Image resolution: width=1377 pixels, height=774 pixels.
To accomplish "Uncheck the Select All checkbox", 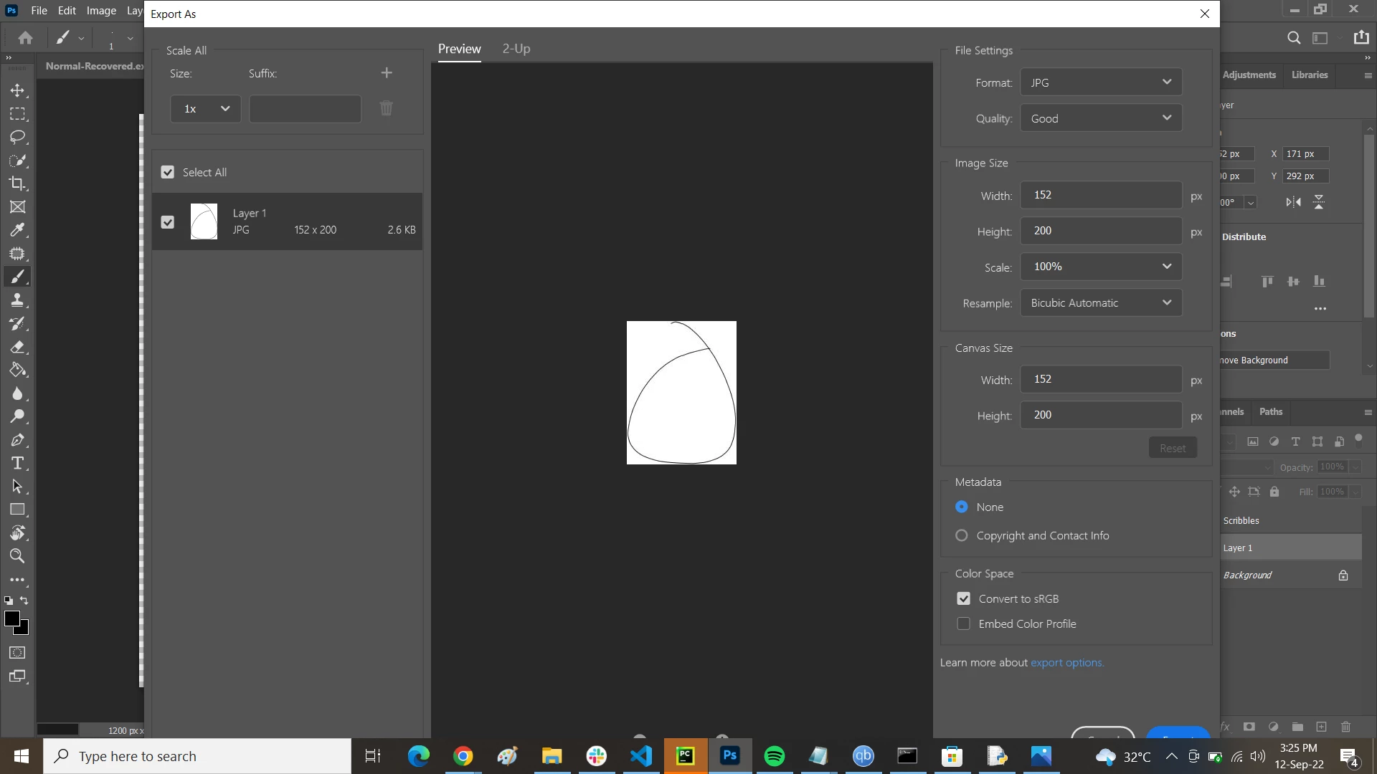I will coord(168,172).
